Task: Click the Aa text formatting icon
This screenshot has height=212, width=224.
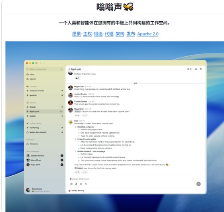Action: (86, 184)
